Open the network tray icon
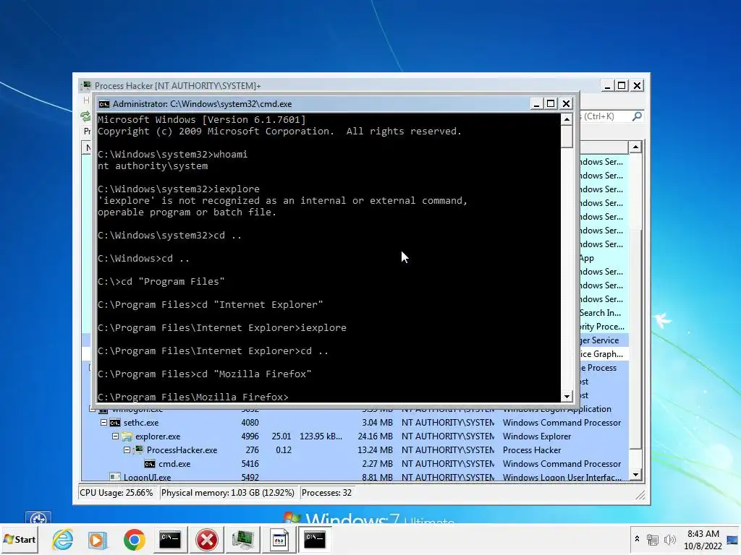 [653, 539]
